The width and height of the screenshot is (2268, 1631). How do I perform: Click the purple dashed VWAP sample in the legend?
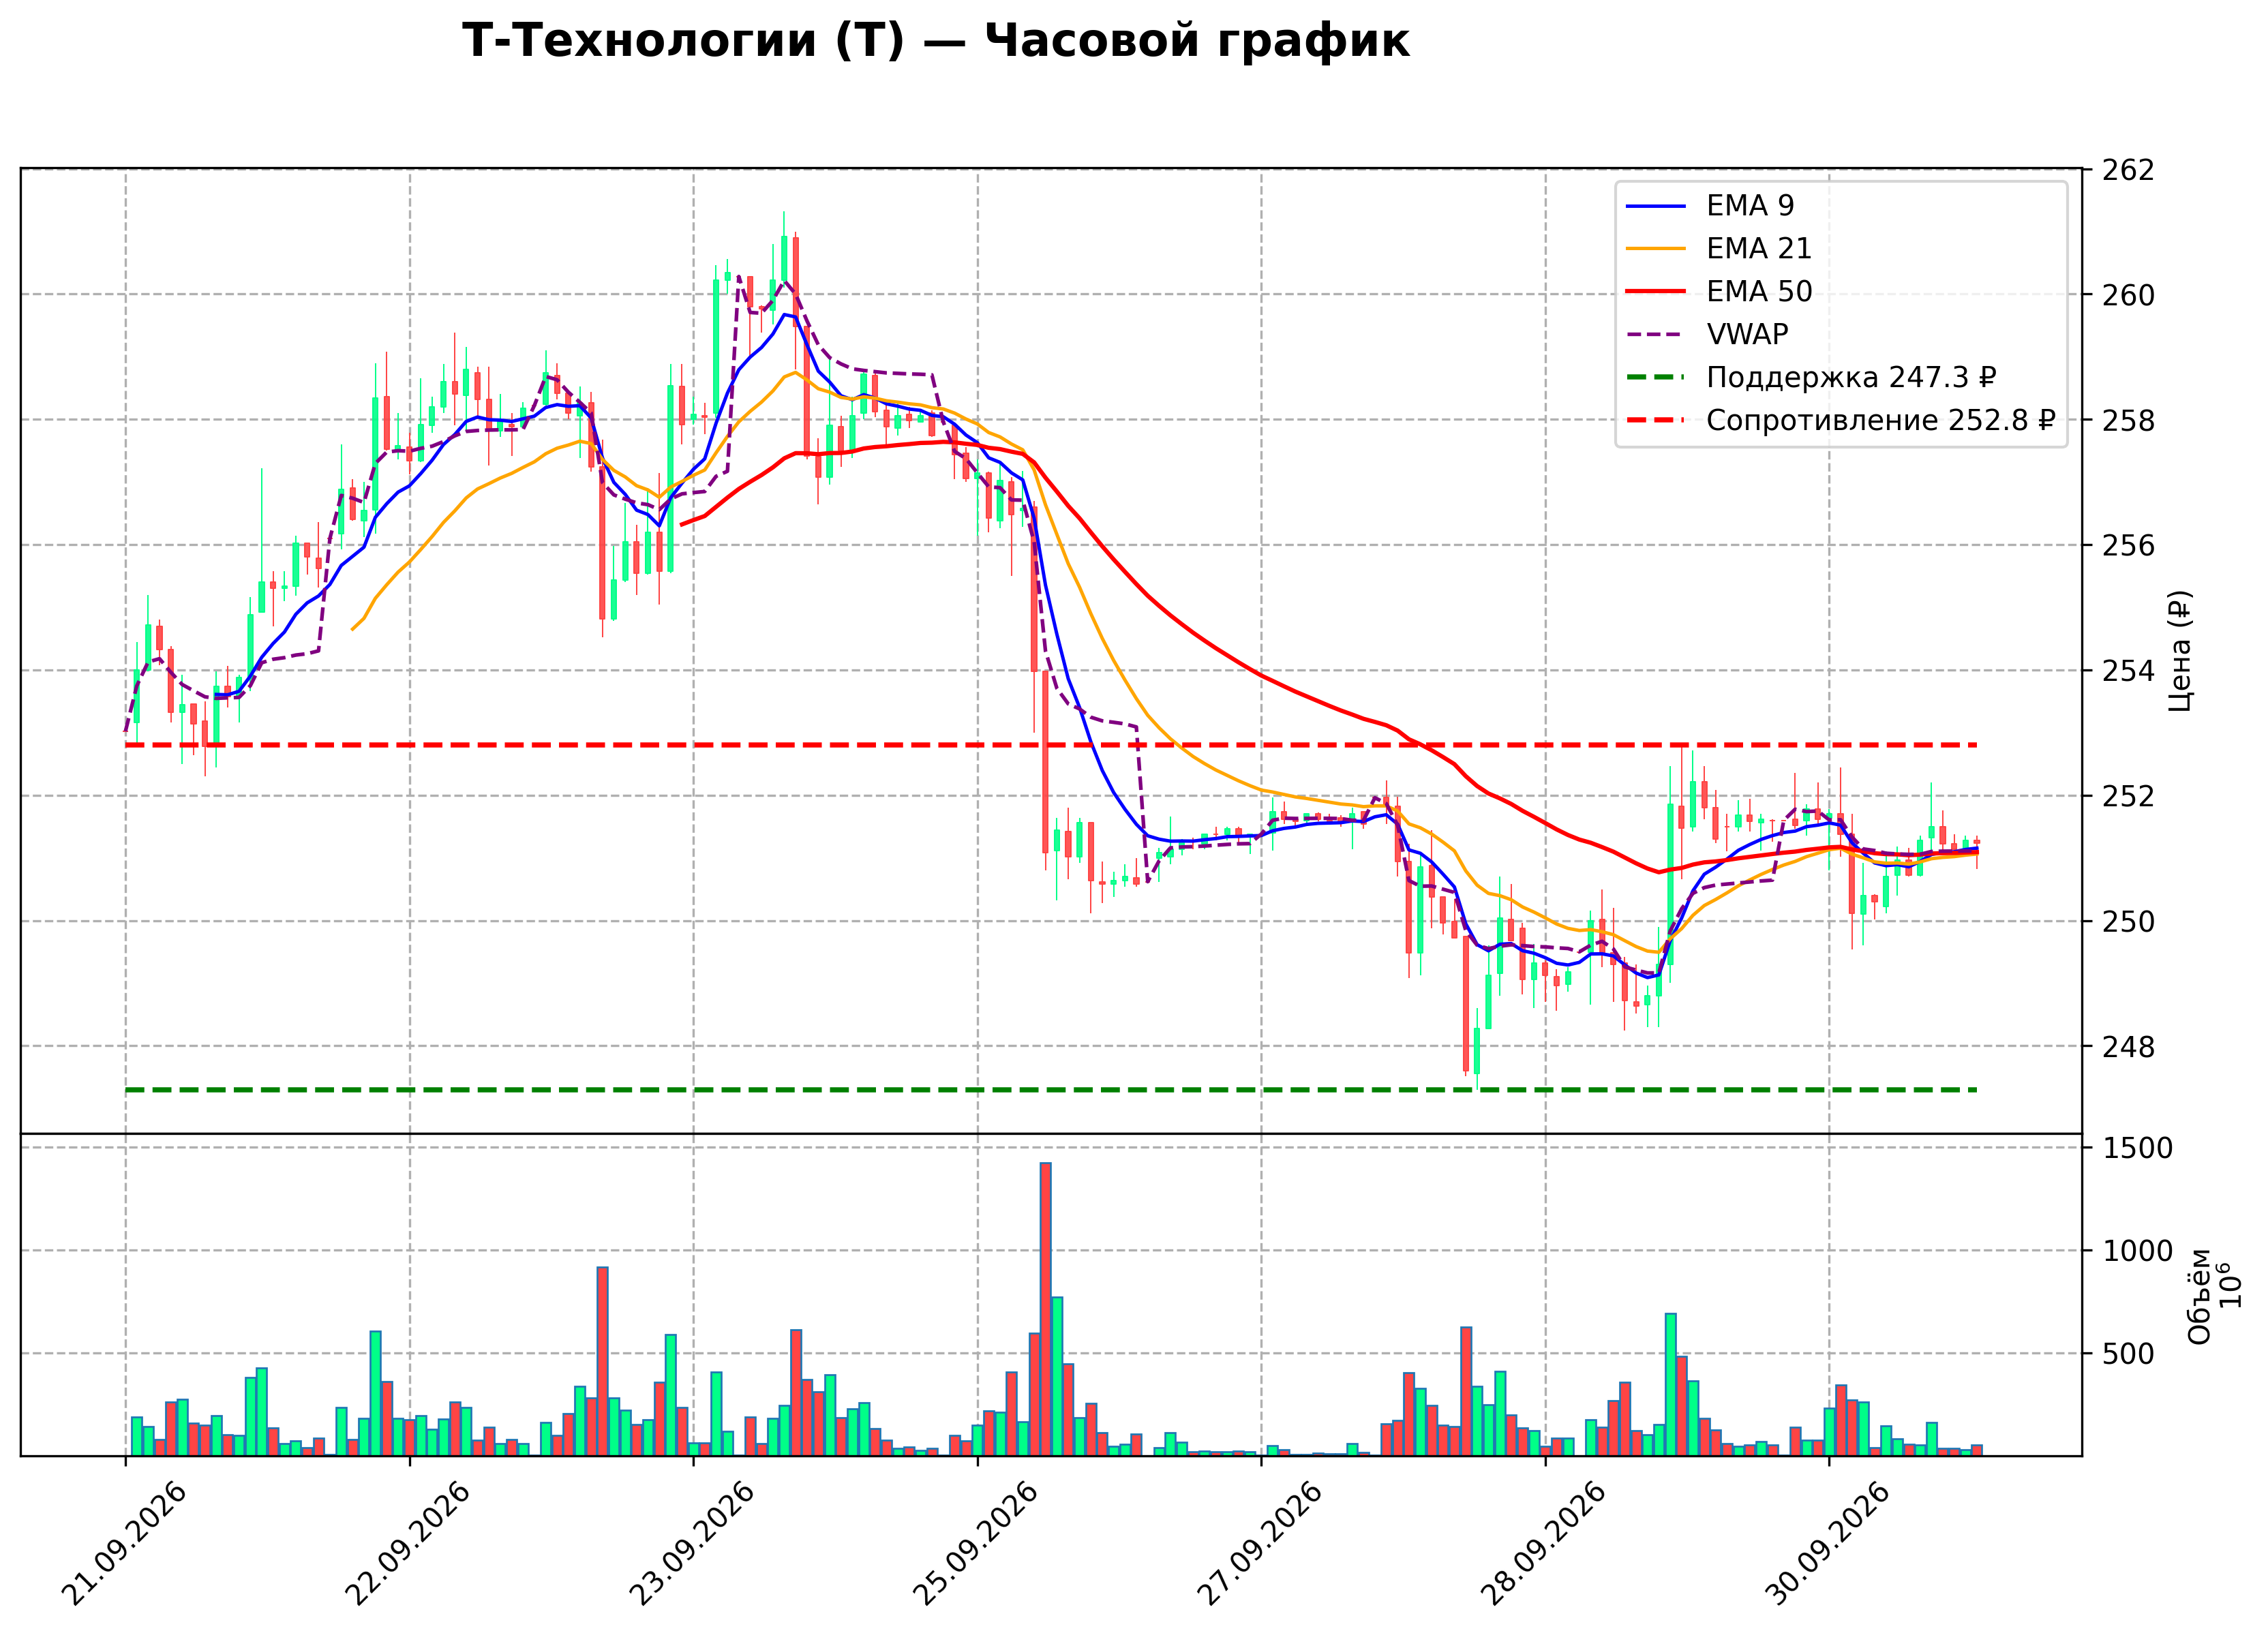click(1656, 335)
